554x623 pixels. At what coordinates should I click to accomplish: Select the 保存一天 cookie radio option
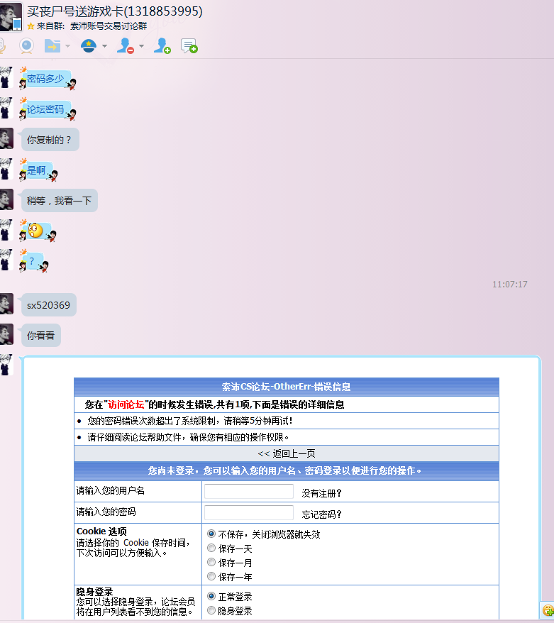211,548
